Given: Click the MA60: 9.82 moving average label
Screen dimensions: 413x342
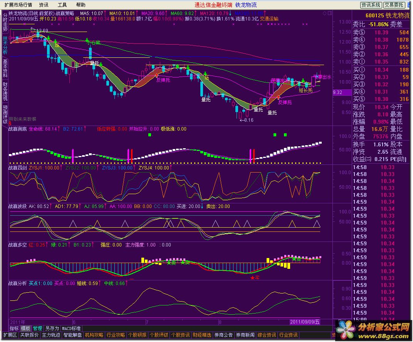Looking at the screenshot, I should pos(182,13).
